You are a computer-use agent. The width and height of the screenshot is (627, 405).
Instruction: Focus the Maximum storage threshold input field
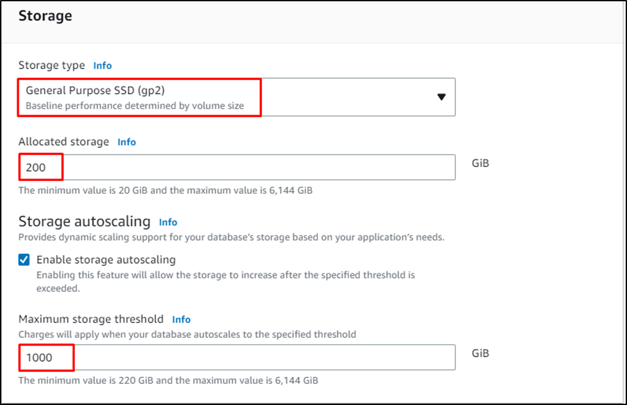[256, 358]
